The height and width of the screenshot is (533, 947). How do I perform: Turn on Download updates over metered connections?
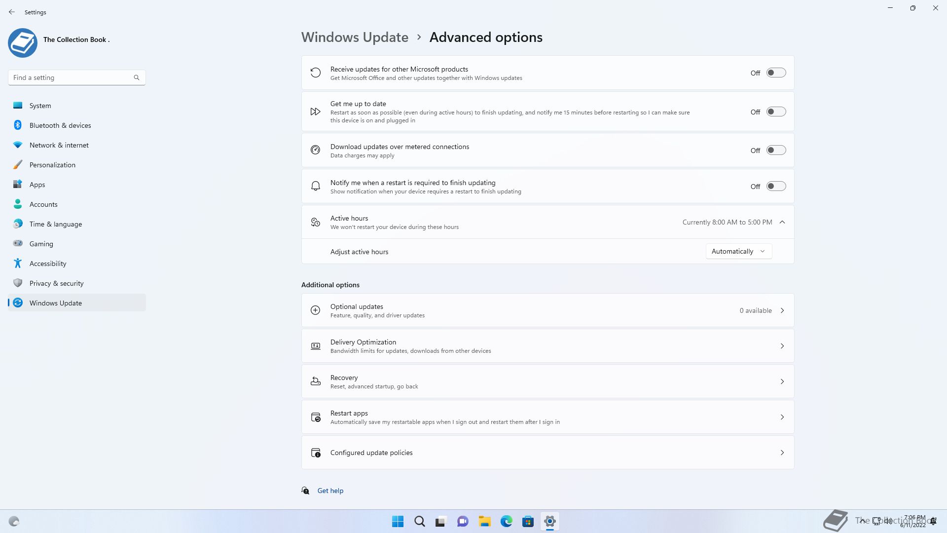pyautogui.click(x=776, y=150)
